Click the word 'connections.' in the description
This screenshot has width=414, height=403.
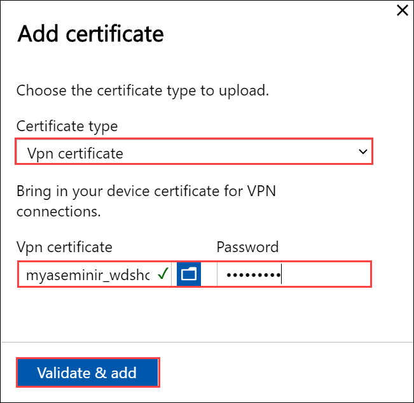59,211
